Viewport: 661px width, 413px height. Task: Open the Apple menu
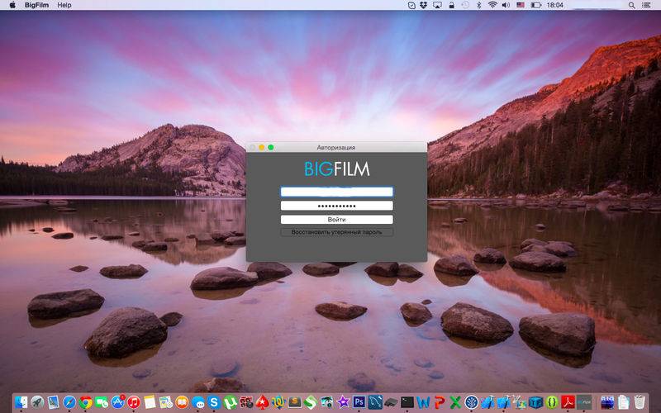click(12, 5)
